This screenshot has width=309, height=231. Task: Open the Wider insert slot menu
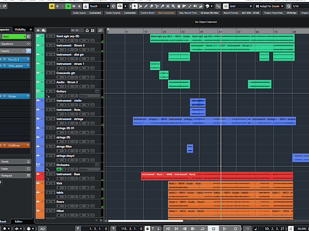28,96
